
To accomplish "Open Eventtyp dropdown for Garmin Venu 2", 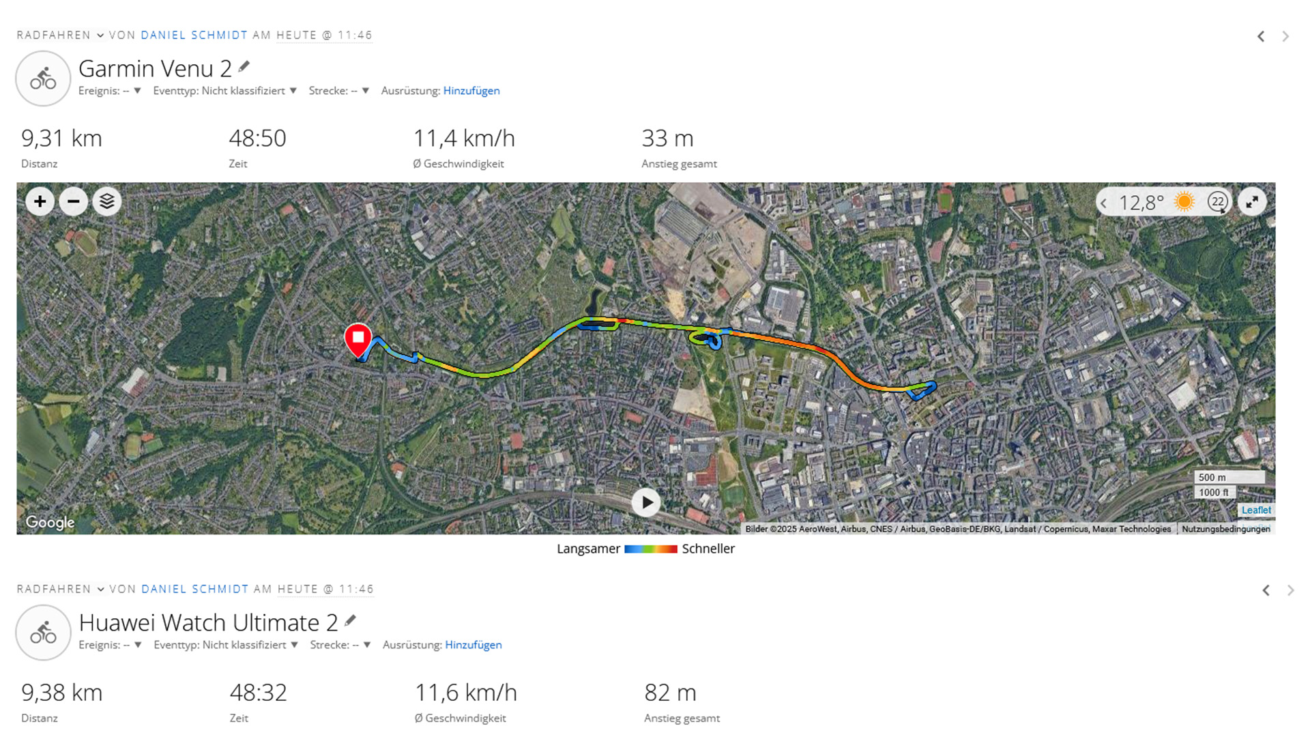I will click(x=224, y=91).
